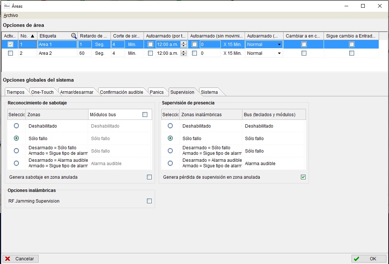Click the sort arrow in No. column header
Image resolution: width=389 pixels, height=264 pixels.
click(32, 36)
